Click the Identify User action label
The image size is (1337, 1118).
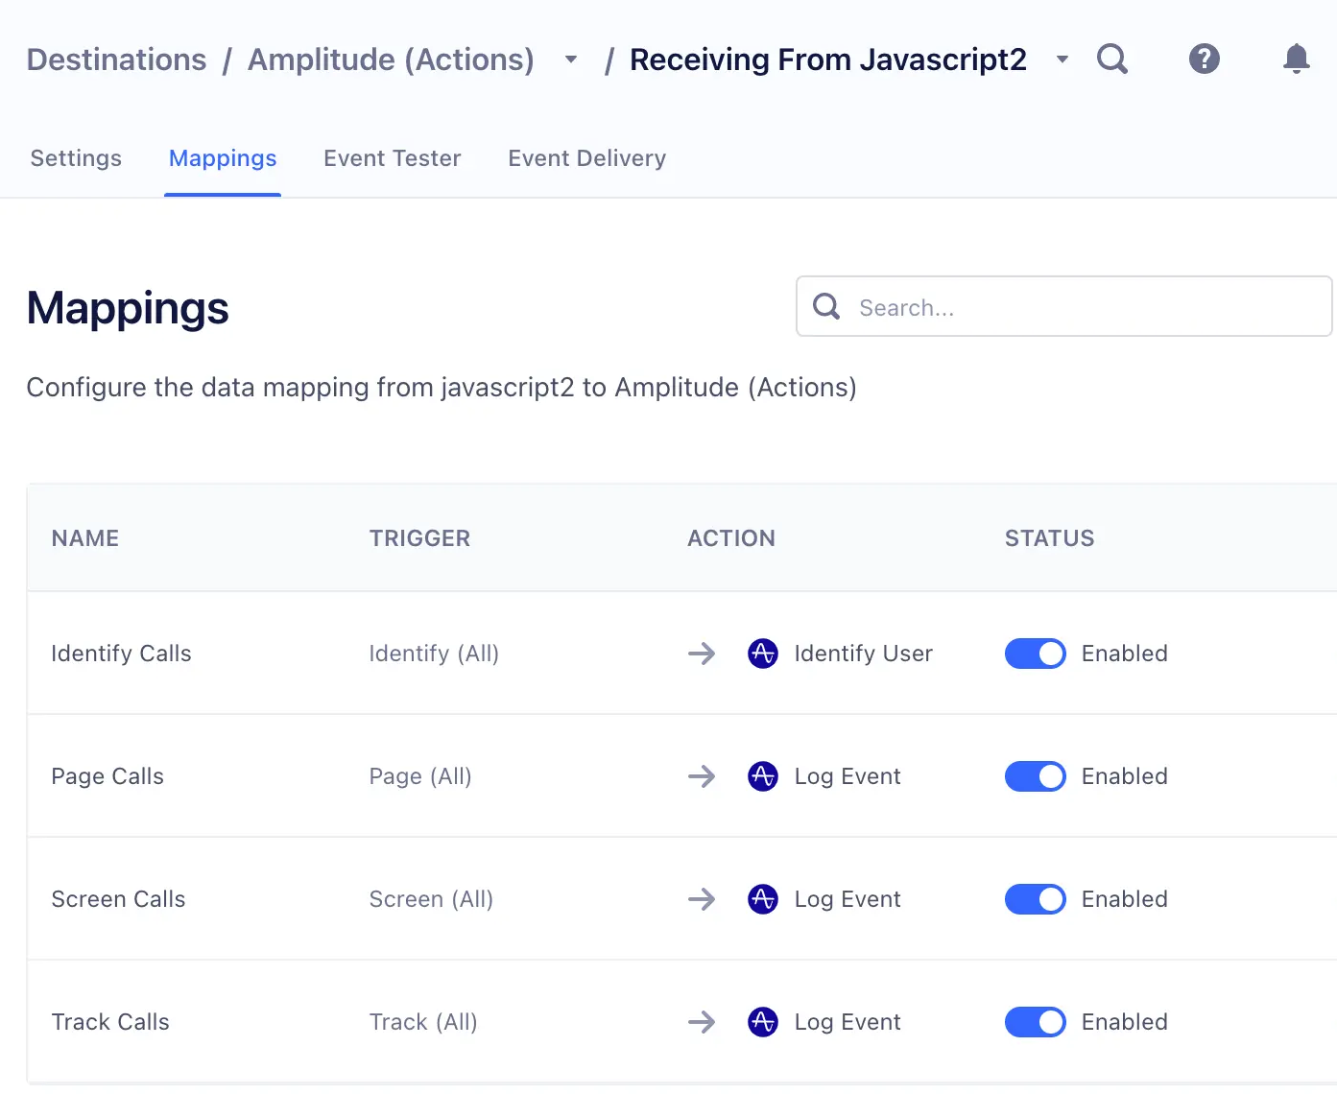(864, 654)
